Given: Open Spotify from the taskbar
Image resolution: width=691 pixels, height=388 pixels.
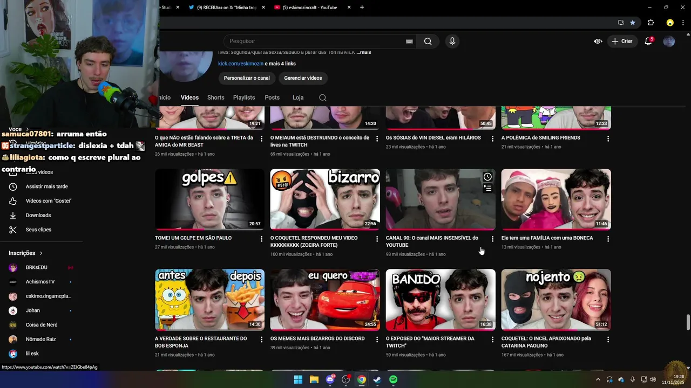Looking at the screenshot, I should (394, 379).
